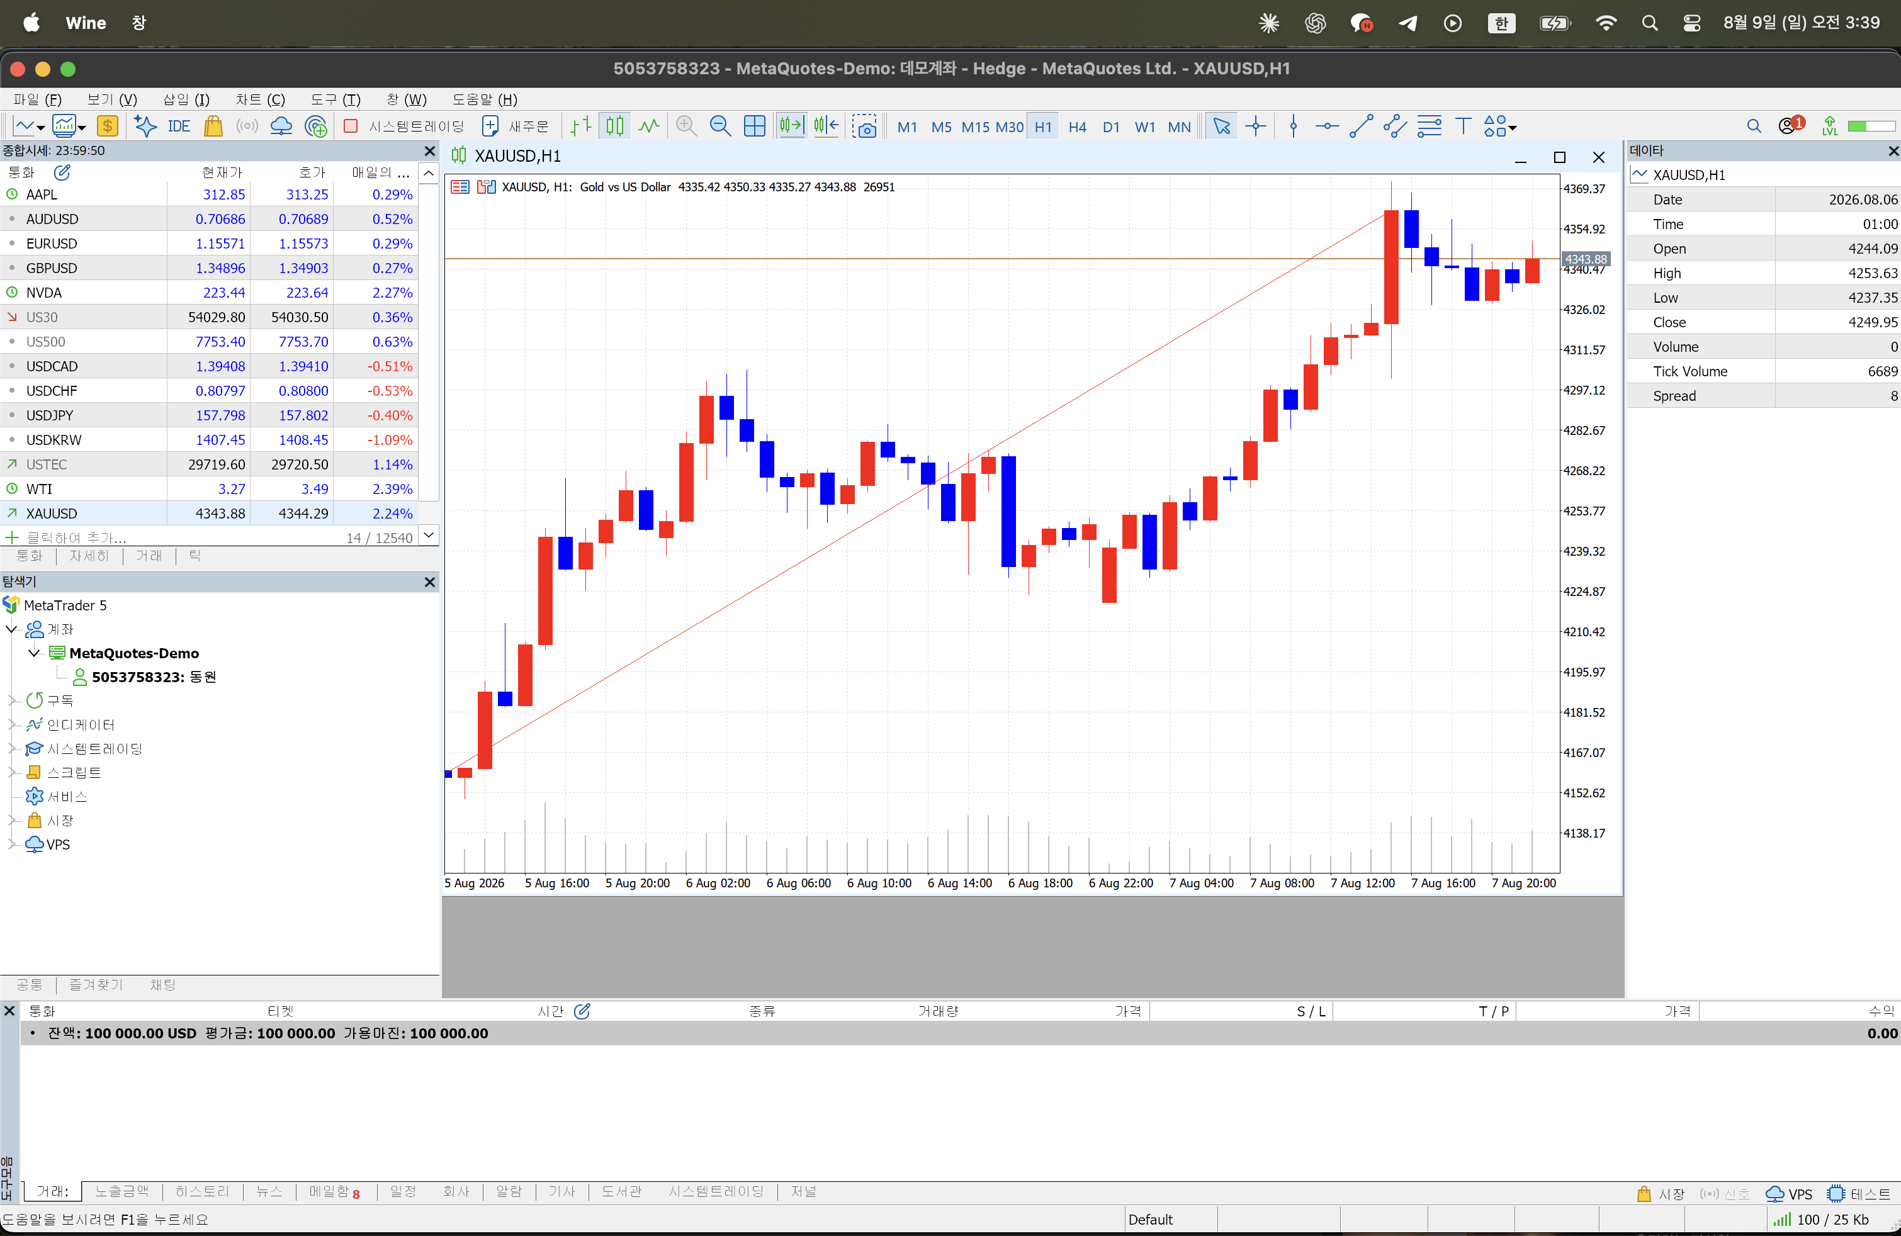The image size is (1901, 1236).
Task: Take a chart screenshot with camera icon
Action: coord(864,126)
